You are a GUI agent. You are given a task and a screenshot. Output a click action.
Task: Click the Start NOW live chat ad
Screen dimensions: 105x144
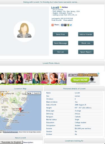[x=80, y=80]
